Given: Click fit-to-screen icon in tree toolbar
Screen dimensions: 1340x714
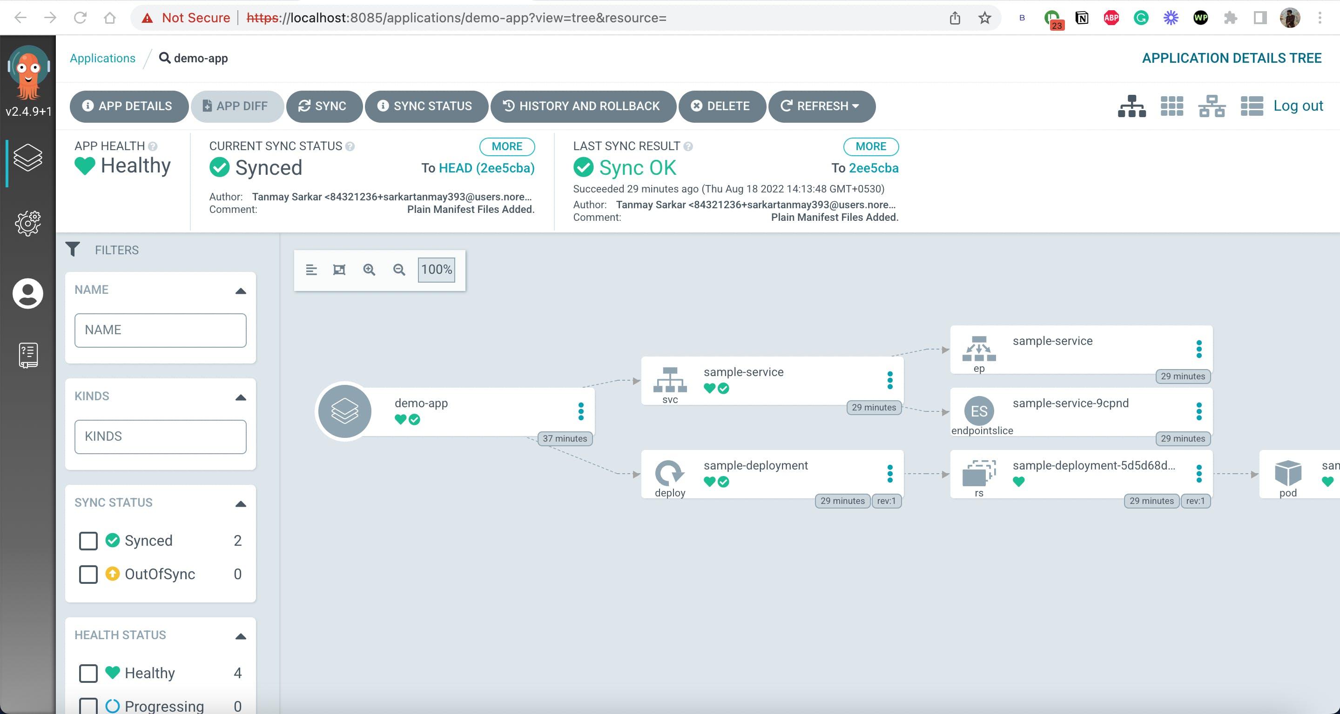Looking at the screenshot, I should coord(339,270).
